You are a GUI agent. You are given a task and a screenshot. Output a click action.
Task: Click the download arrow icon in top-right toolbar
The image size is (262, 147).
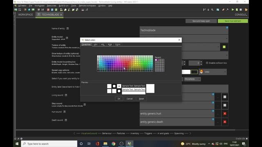(x=208, y=10)
